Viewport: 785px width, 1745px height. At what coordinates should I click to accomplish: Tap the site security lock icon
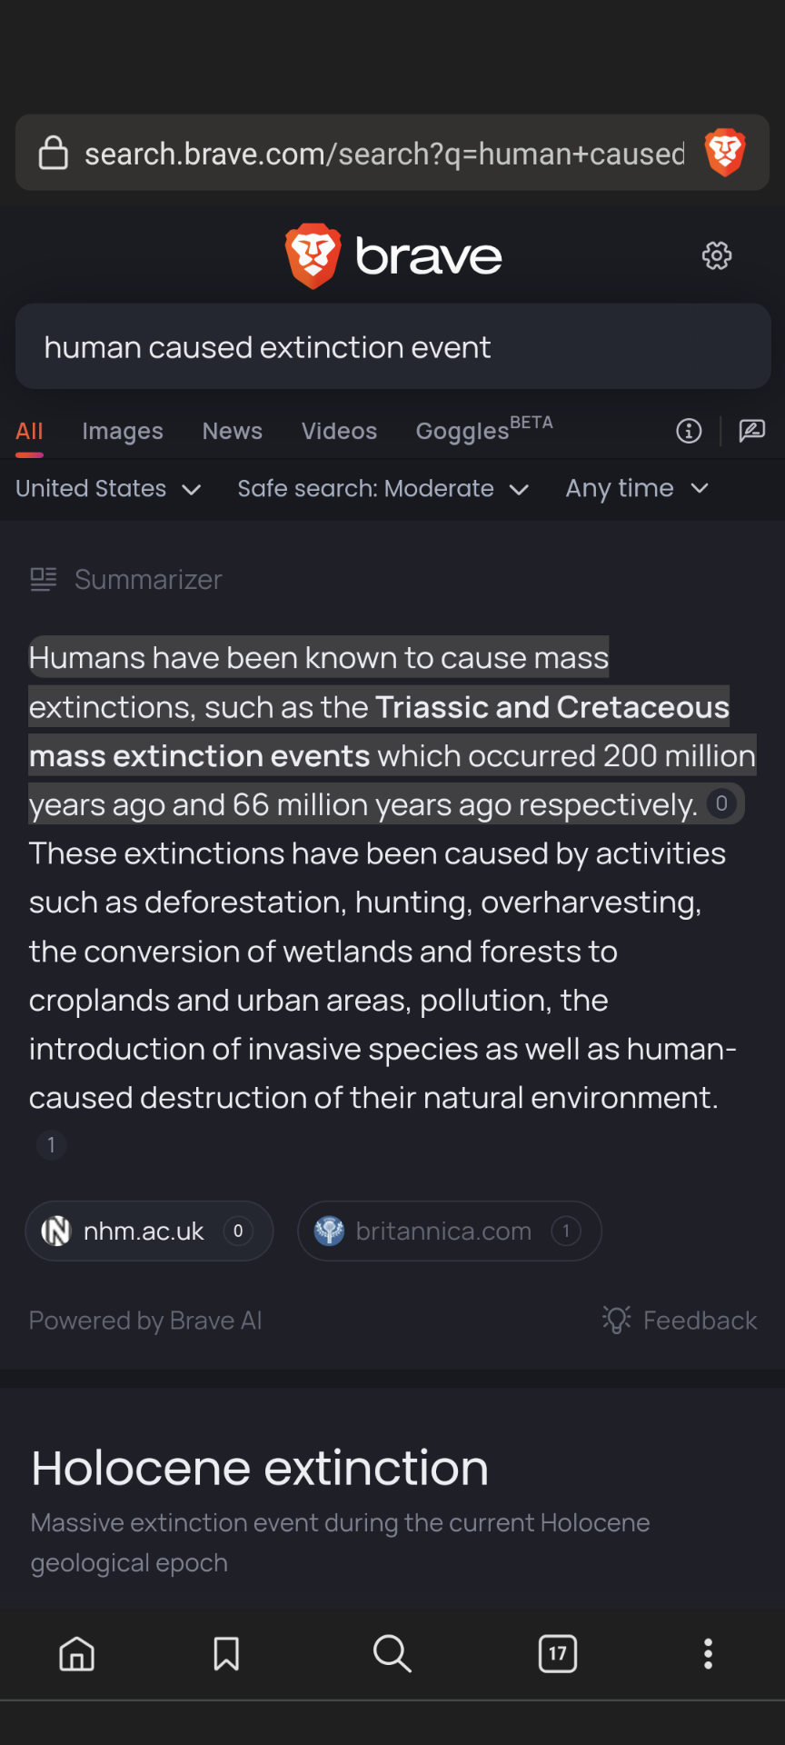[53, 153]
